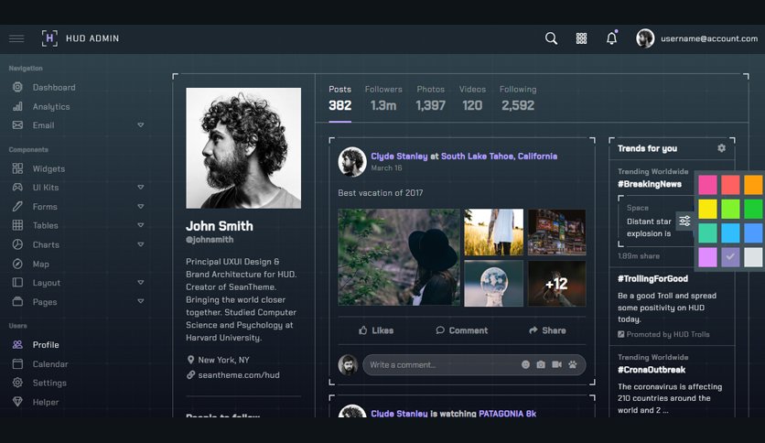Screen dimensions: 765x443
Task: Click the HUD ADMIN logo
Action: click(81, 38)
